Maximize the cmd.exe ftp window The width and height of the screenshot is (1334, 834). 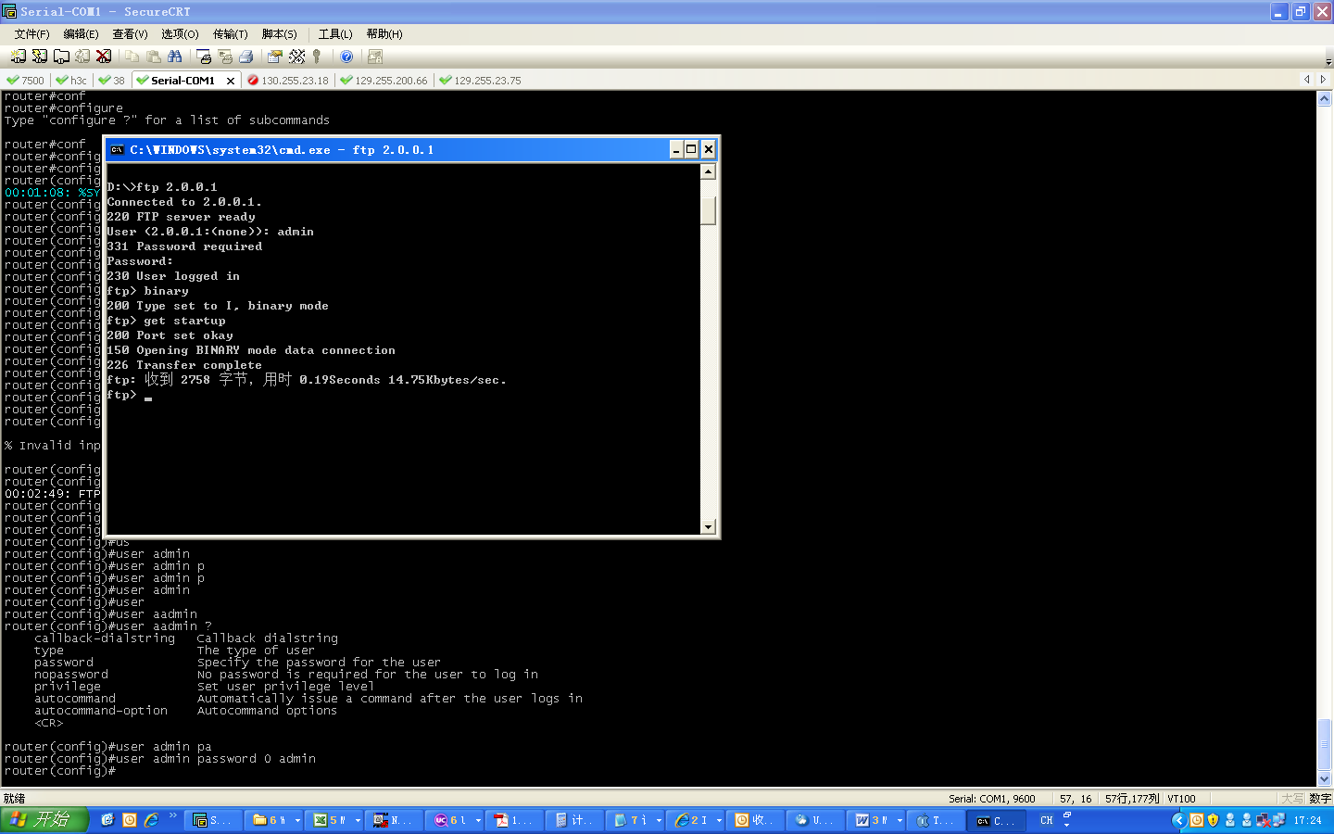pos(691,149)
